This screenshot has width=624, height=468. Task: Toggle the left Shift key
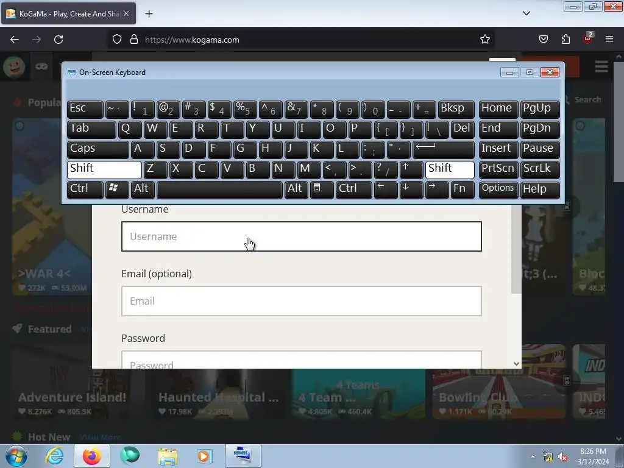pyautogui.click(x=104, y=169)
